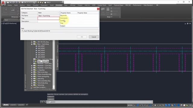Click the Plot printer icon in quick access toolbar
Image resolution: width=193 pixels, height=108 pixels.
pos(22,2)
